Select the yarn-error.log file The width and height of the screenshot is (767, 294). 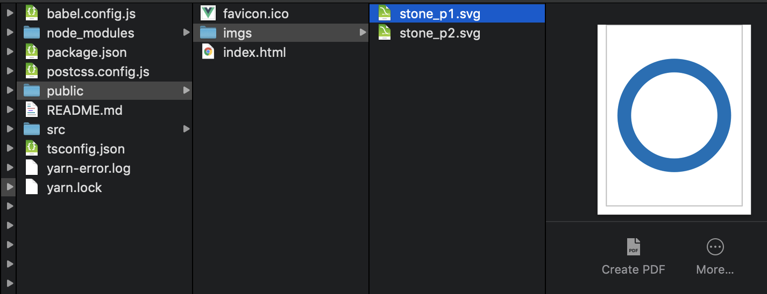coord(88,168)
